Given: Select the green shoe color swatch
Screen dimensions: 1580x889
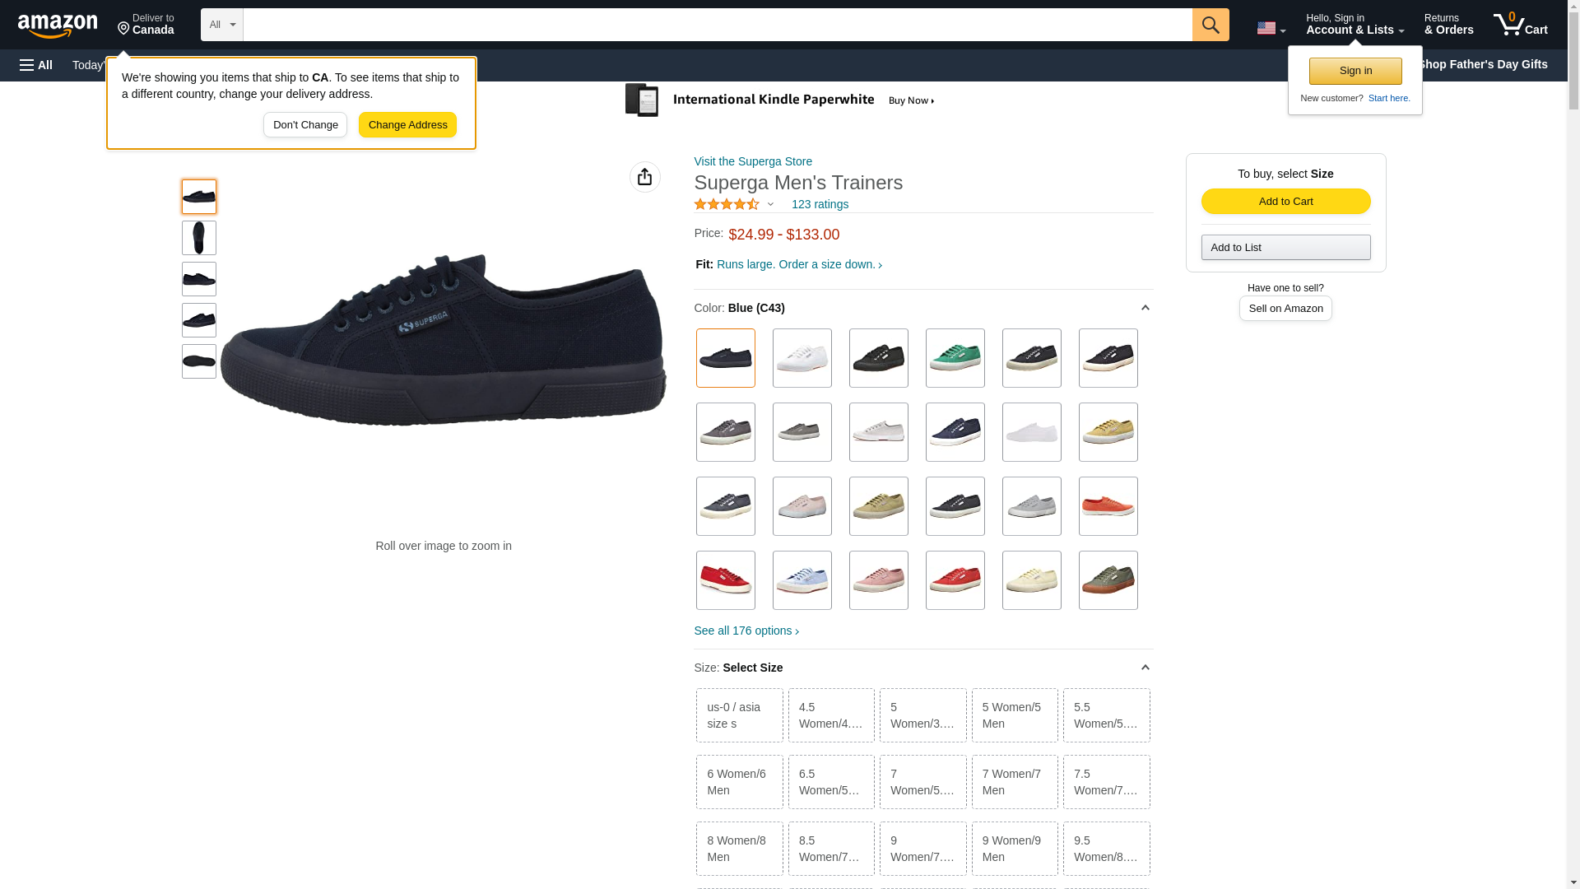Looking at the screenshot, I should coord(955,358).
